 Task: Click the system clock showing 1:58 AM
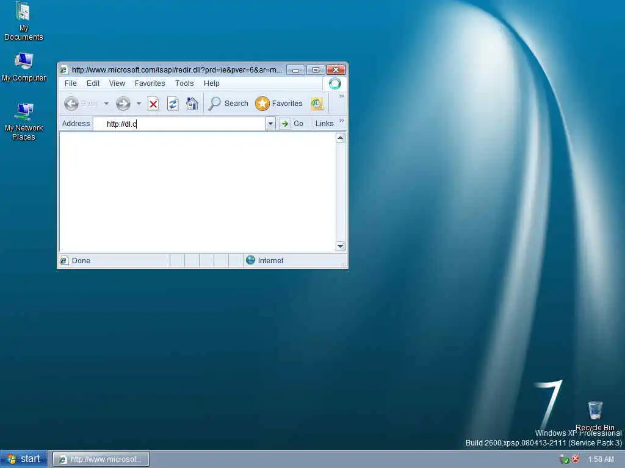(601, 459)
